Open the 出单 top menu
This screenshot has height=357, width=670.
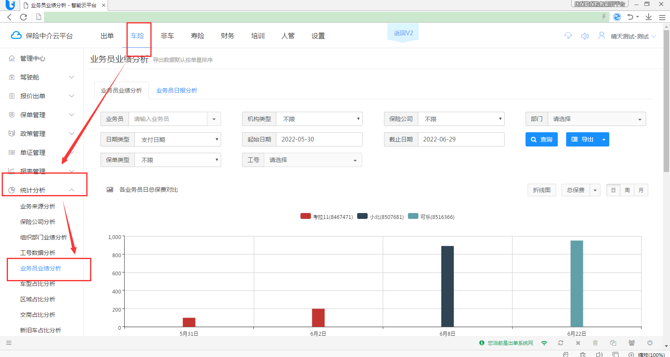pos(107,36)
